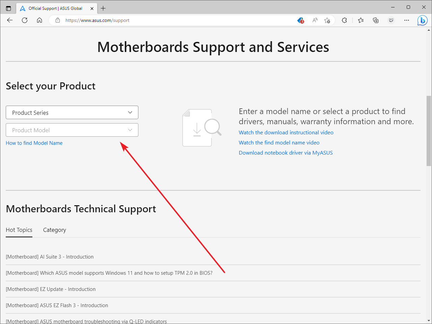Open Browser essentials heart icon

pos(391,20)
